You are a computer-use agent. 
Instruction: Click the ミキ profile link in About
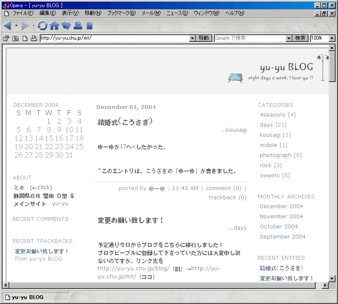(x=19, y=187)
